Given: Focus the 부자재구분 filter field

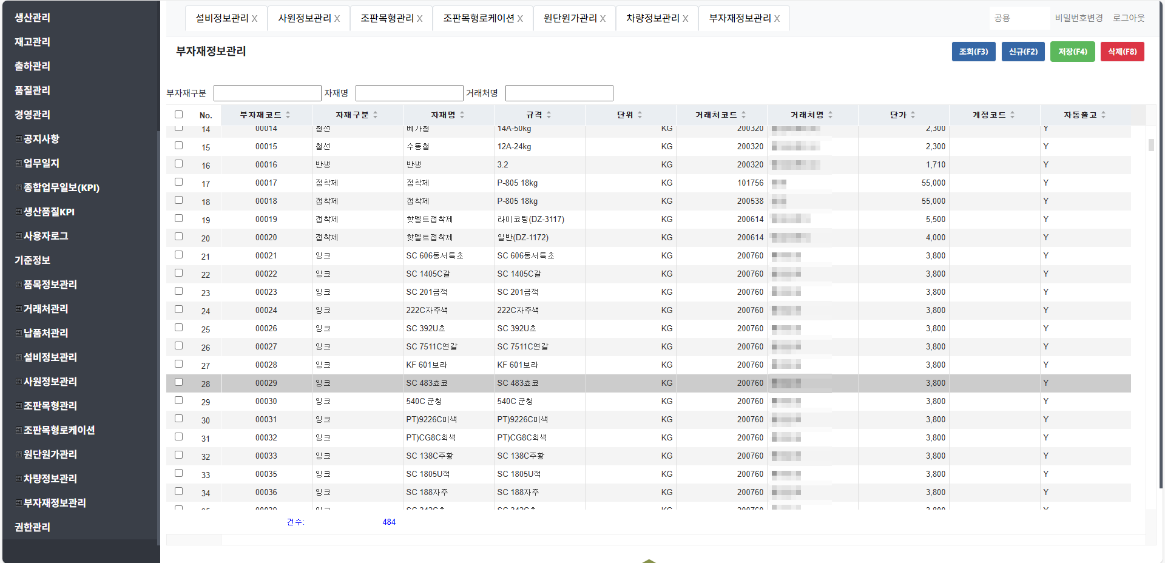Looking at the screenshot, I should (267, 93).
